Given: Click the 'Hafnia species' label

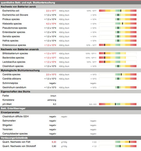Looking at the screenshot, I should point(10,41).
